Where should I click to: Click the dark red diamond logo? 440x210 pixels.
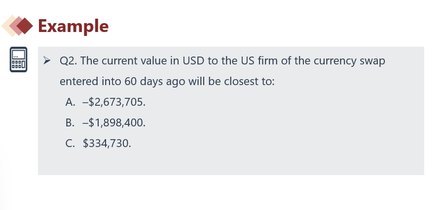click(26, 26)
